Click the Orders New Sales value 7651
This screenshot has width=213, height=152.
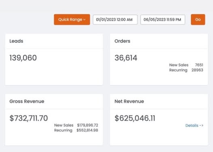coord(199,65)
